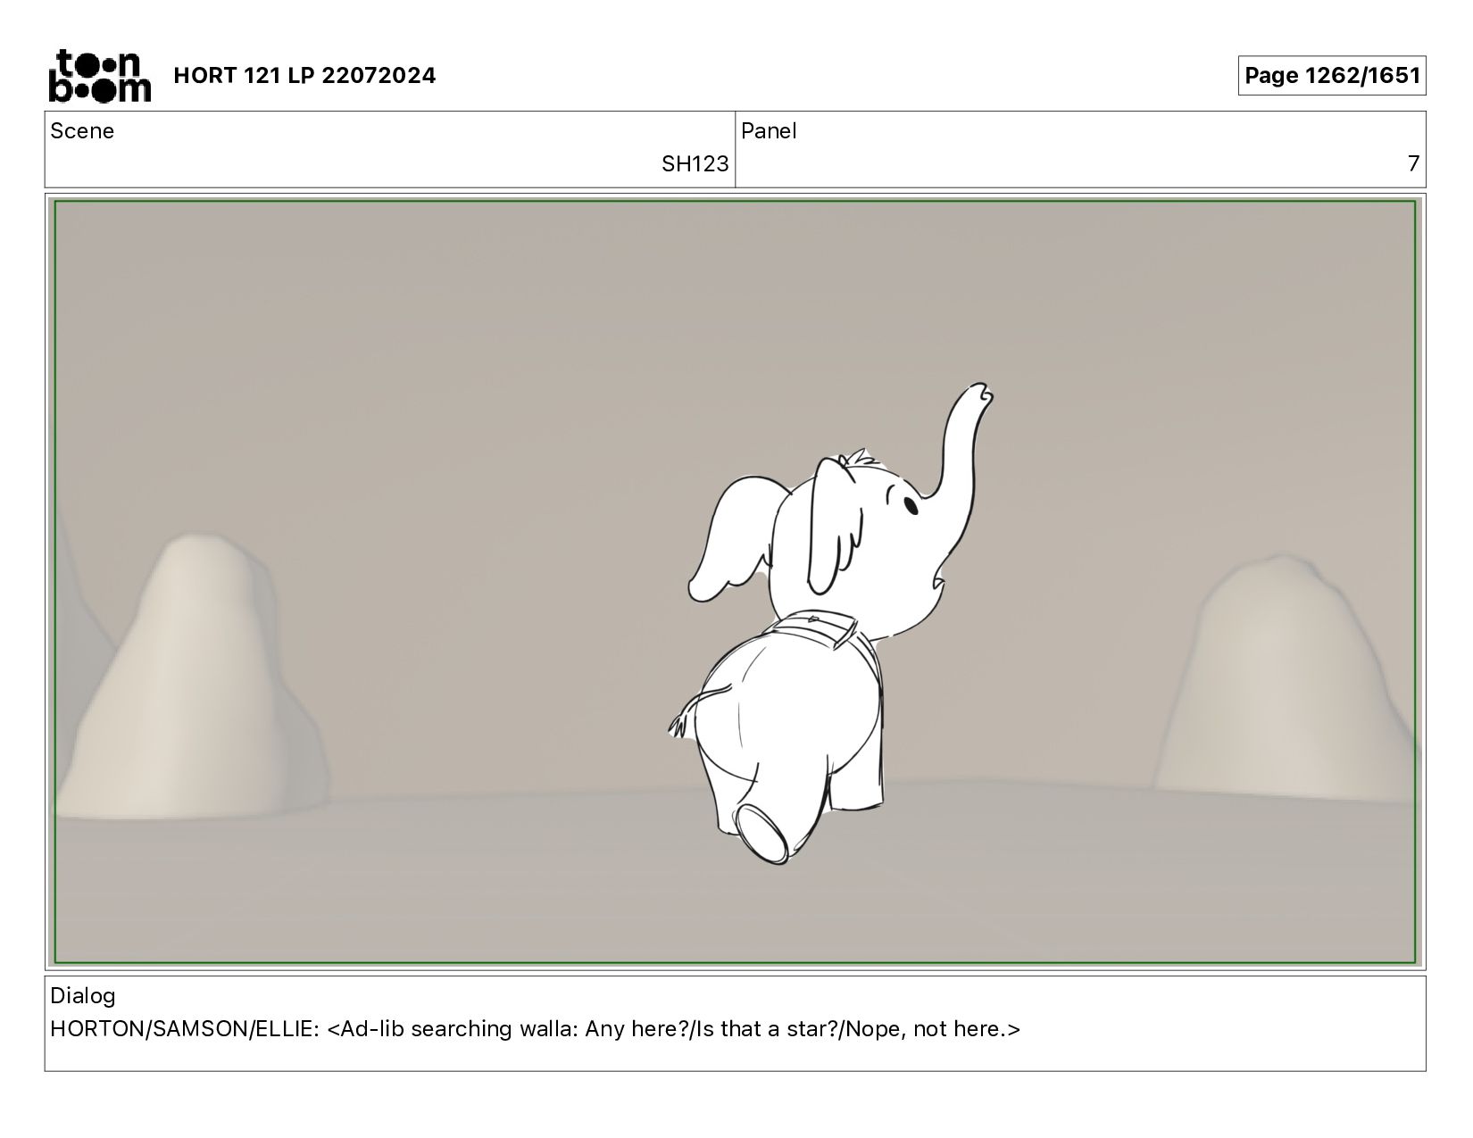Viewport: 1473px width, 1138px height.
Task: Click the Page 1262/1651 indicator
Action: [x=1332, y=76]
